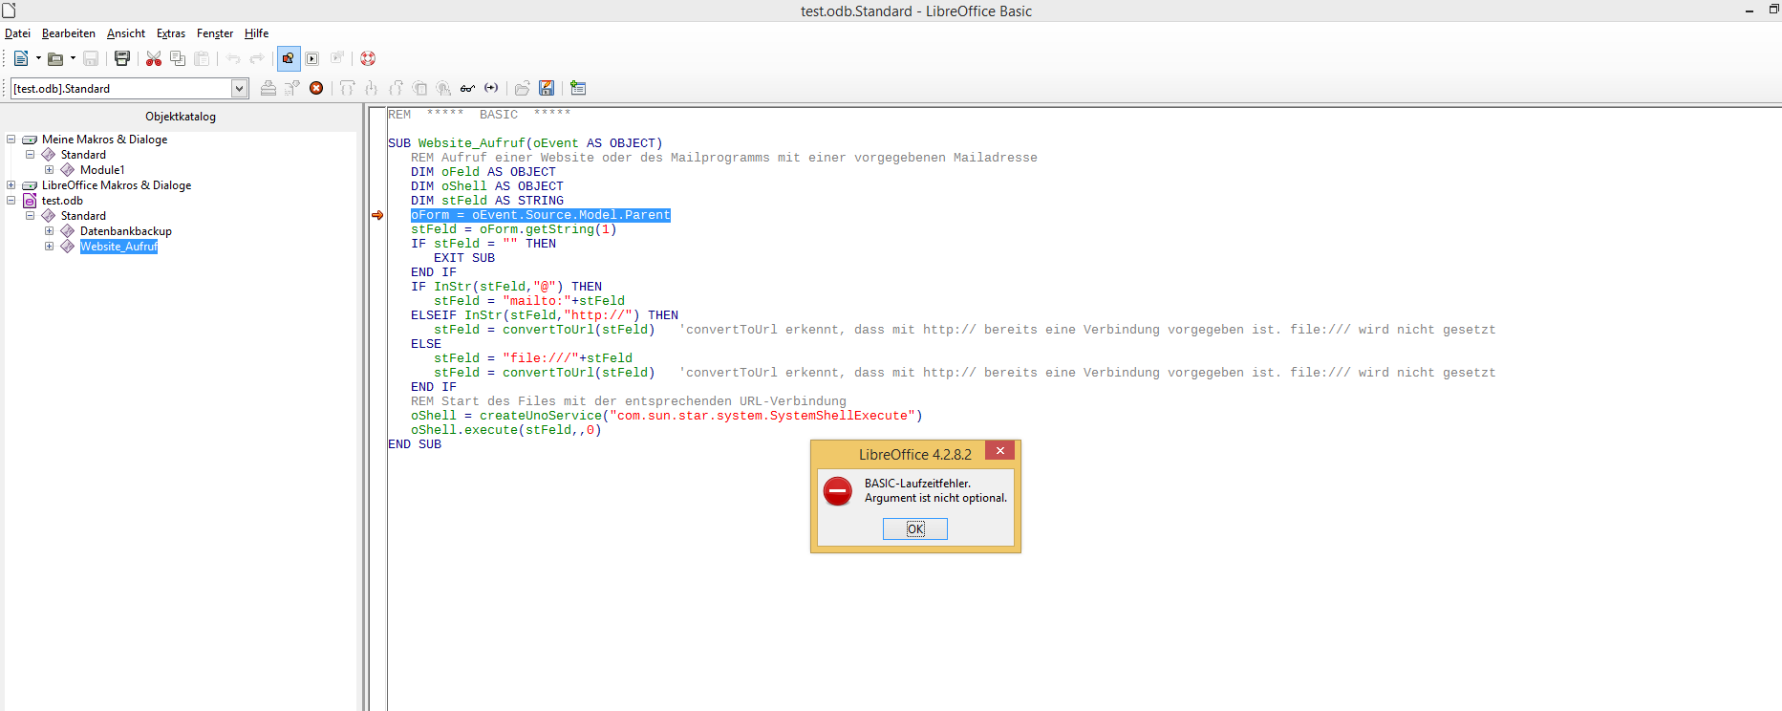This screenshot has width=1782, height=711.
Task: Click the Undo arrow icon
Action: 233,58
